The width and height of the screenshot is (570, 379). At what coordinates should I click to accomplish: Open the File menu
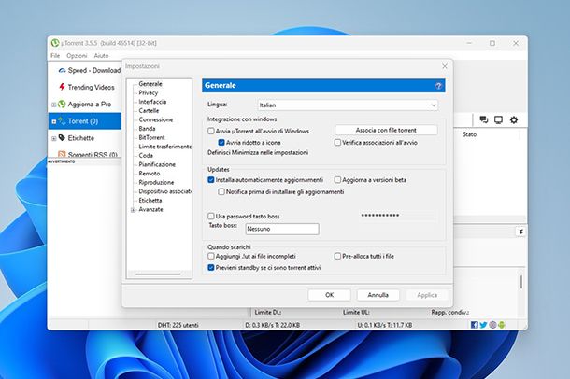pyautogui.click(x=55, y=56)
